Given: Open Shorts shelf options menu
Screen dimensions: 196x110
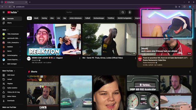Looking at the screenshot, I should [190, 71].
